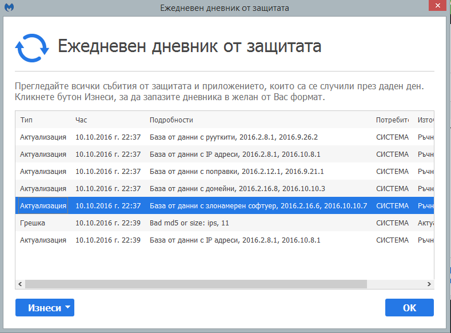
Task: Sort by the Тип column header
Action: (x=26, y=120)
